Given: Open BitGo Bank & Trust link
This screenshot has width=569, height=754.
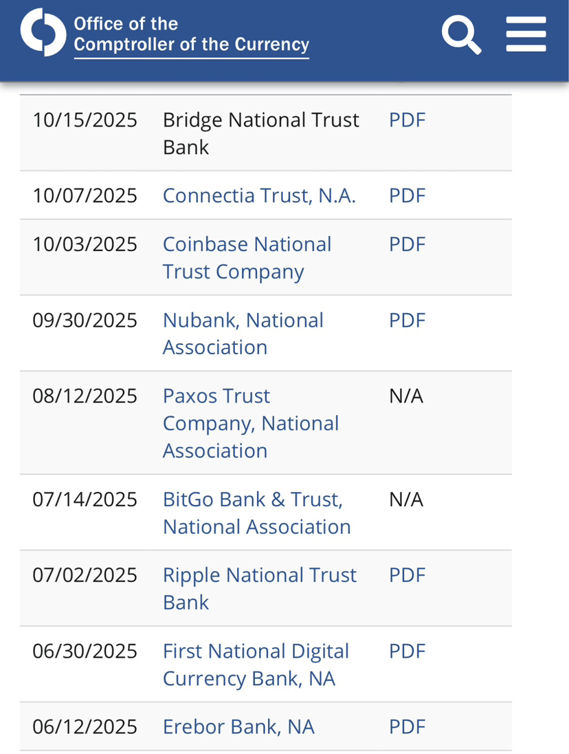Looking at the screenshot, I should (x=257, y=513).
